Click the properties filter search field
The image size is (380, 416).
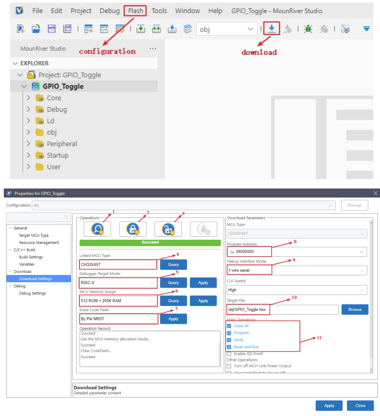pyautogui.click(x=39, y=217)
